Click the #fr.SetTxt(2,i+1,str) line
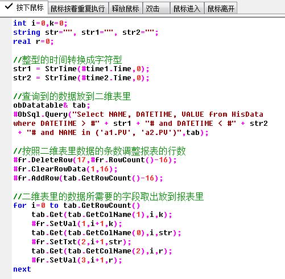 point(81,242)
